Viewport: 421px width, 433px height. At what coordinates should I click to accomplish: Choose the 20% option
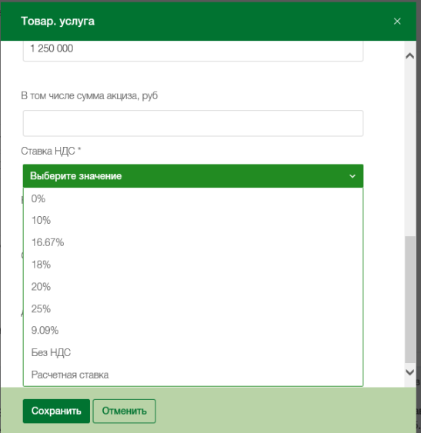(x=193, y=287)
